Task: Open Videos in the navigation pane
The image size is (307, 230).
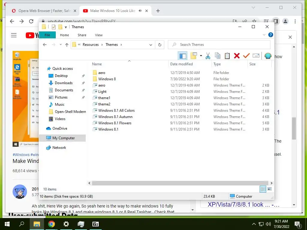Action: (x=60, y=119)
